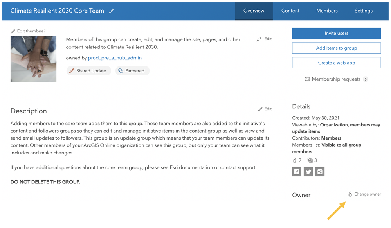Click Change owner link
391x228 pixels.
(367, 194)
